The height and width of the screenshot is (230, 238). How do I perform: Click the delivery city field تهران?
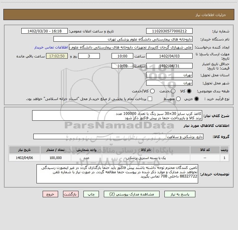pos(169,83)
